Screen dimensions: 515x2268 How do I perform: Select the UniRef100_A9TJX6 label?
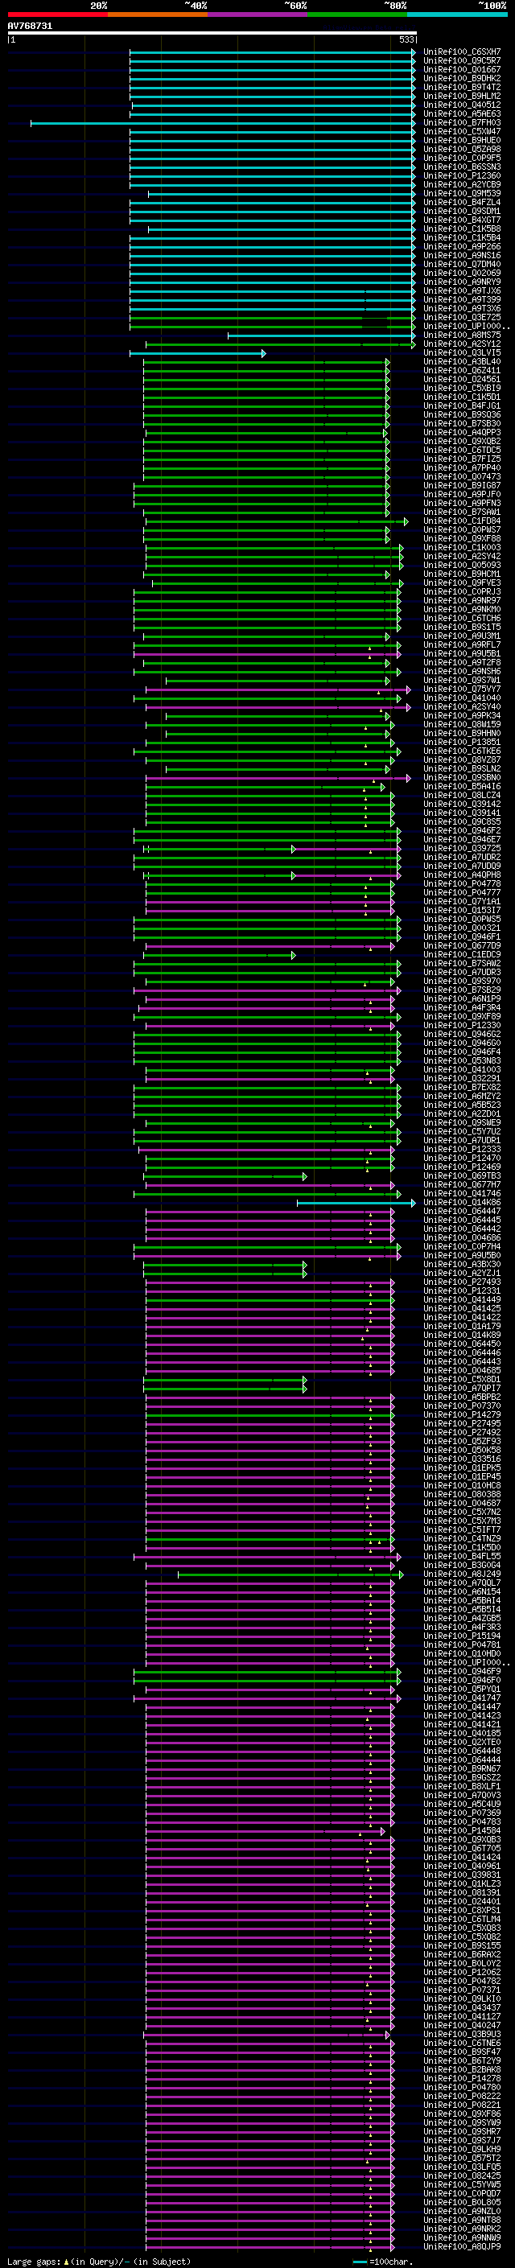(x=462, y=291)
